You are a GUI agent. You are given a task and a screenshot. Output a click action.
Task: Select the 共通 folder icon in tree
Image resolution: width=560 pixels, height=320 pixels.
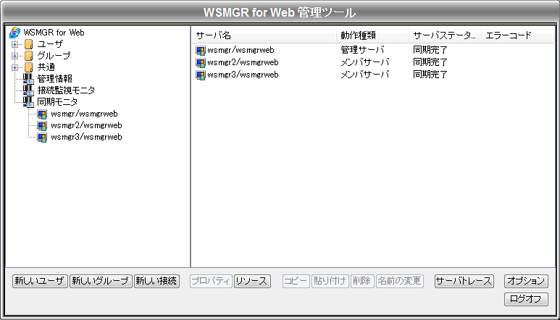pos(28,67)
